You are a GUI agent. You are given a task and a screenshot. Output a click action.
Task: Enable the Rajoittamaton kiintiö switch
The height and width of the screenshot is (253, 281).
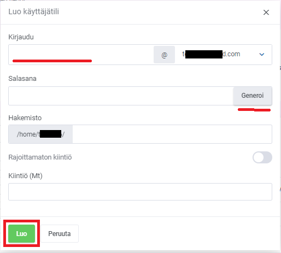(x=262, y=157)
